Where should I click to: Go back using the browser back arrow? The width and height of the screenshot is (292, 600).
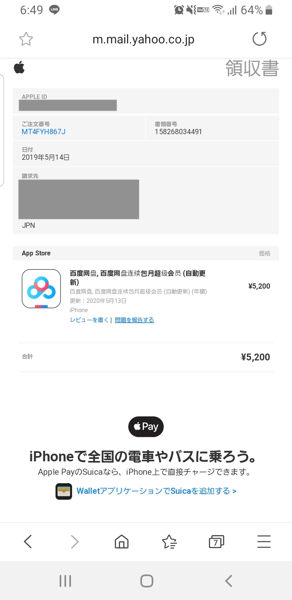(28, 542)
